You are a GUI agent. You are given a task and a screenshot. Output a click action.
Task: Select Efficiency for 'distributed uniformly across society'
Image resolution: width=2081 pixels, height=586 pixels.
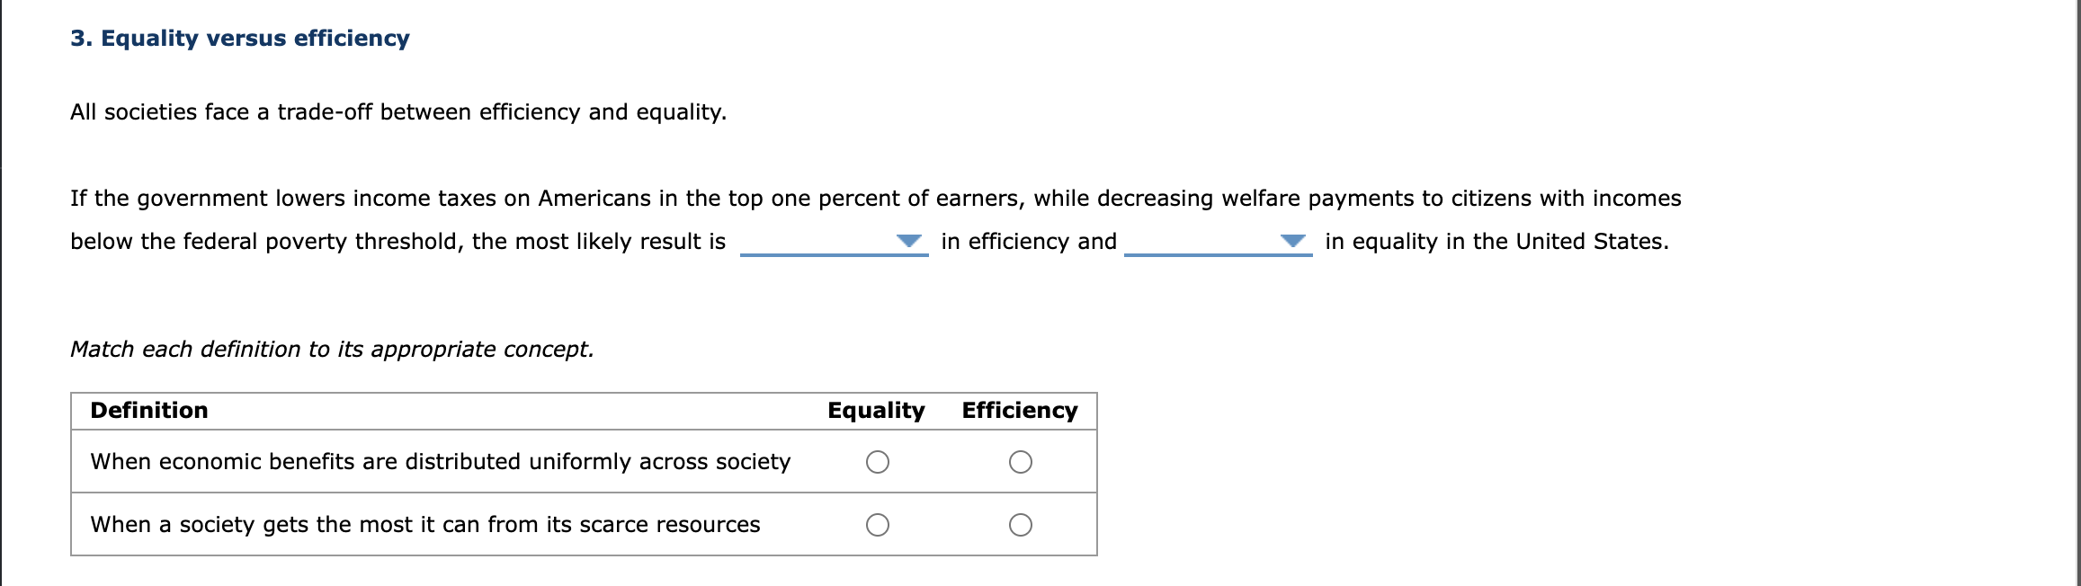tap(1021, 462)
